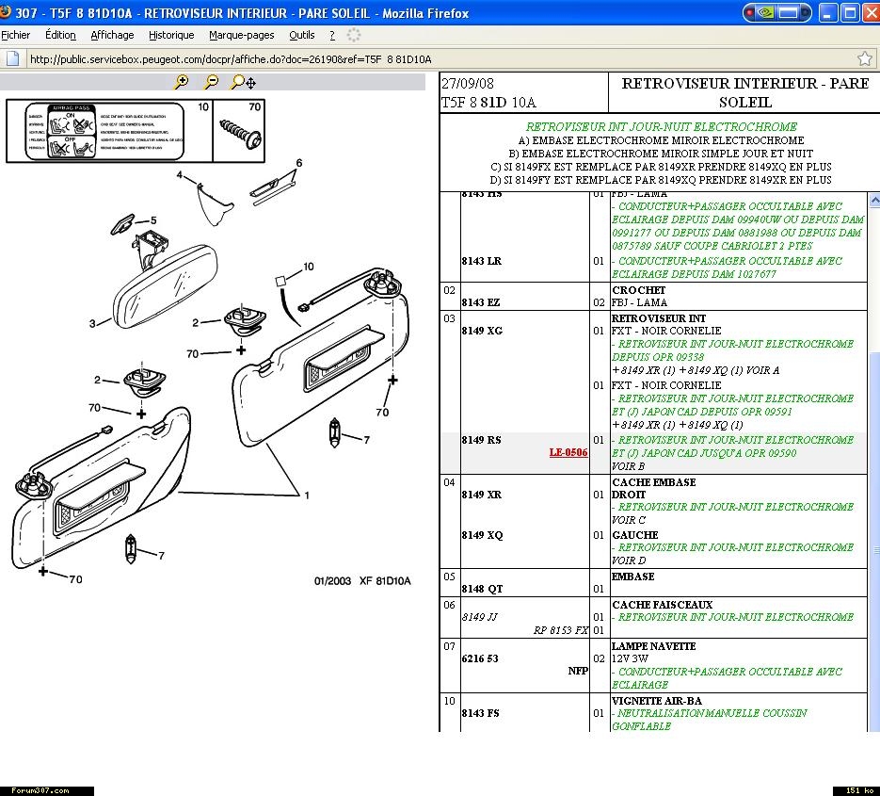Click the RETROVISEUR INT row heading
Viewport: 880px width, 796px height.
coord(658,318)
